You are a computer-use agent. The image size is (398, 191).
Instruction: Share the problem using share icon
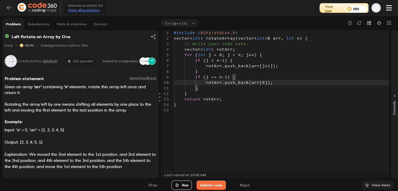point(153,37)
